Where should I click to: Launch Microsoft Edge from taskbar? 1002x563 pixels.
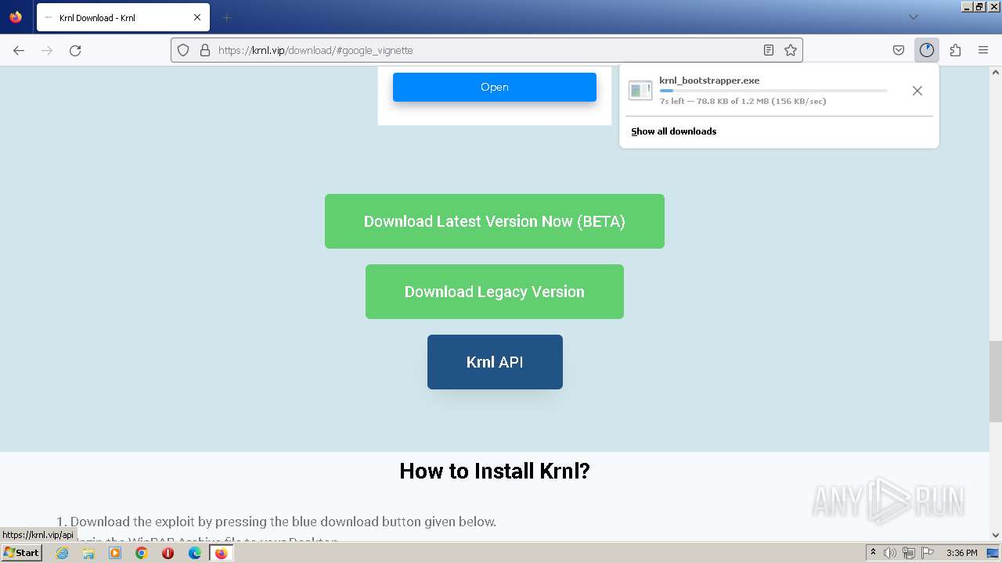coord(194,553)
